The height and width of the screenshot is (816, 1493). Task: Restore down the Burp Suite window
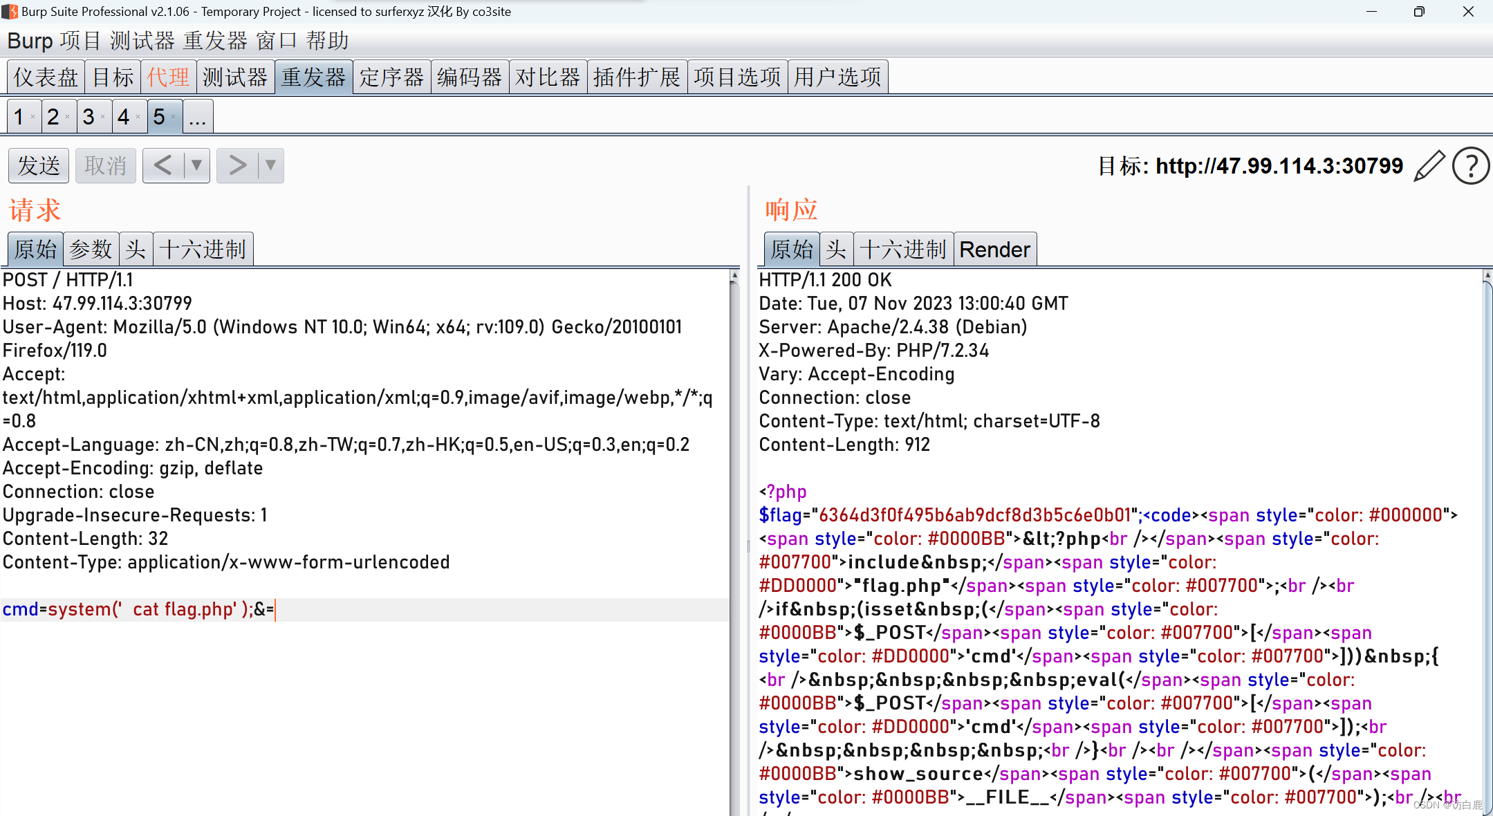pos(1419,11)
